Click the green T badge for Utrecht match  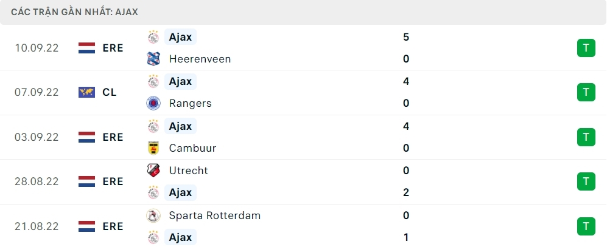tap(586, 181)
